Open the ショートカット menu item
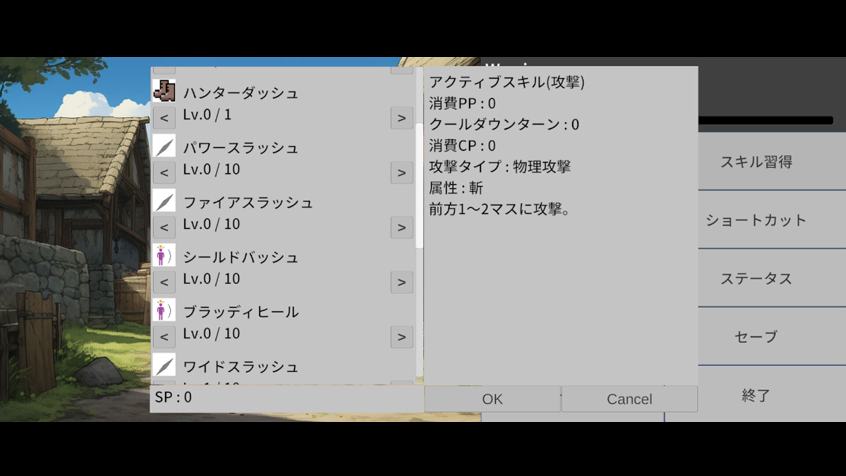The width and height of the screenshot is (846, 476). [756, 220]
